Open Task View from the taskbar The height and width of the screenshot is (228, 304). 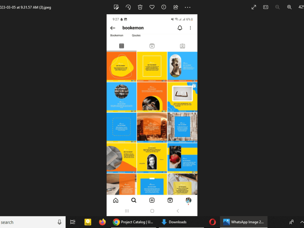73,222
